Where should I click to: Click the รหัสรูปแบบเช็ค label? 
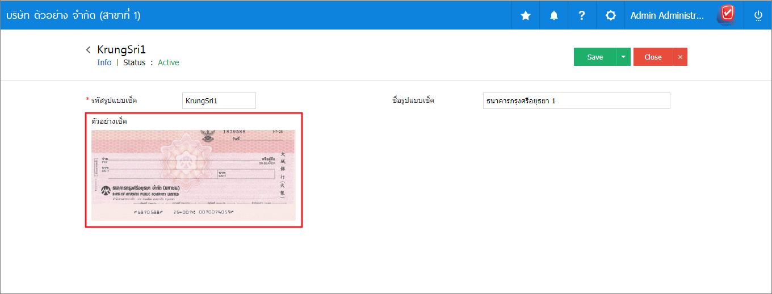point(114,100)
